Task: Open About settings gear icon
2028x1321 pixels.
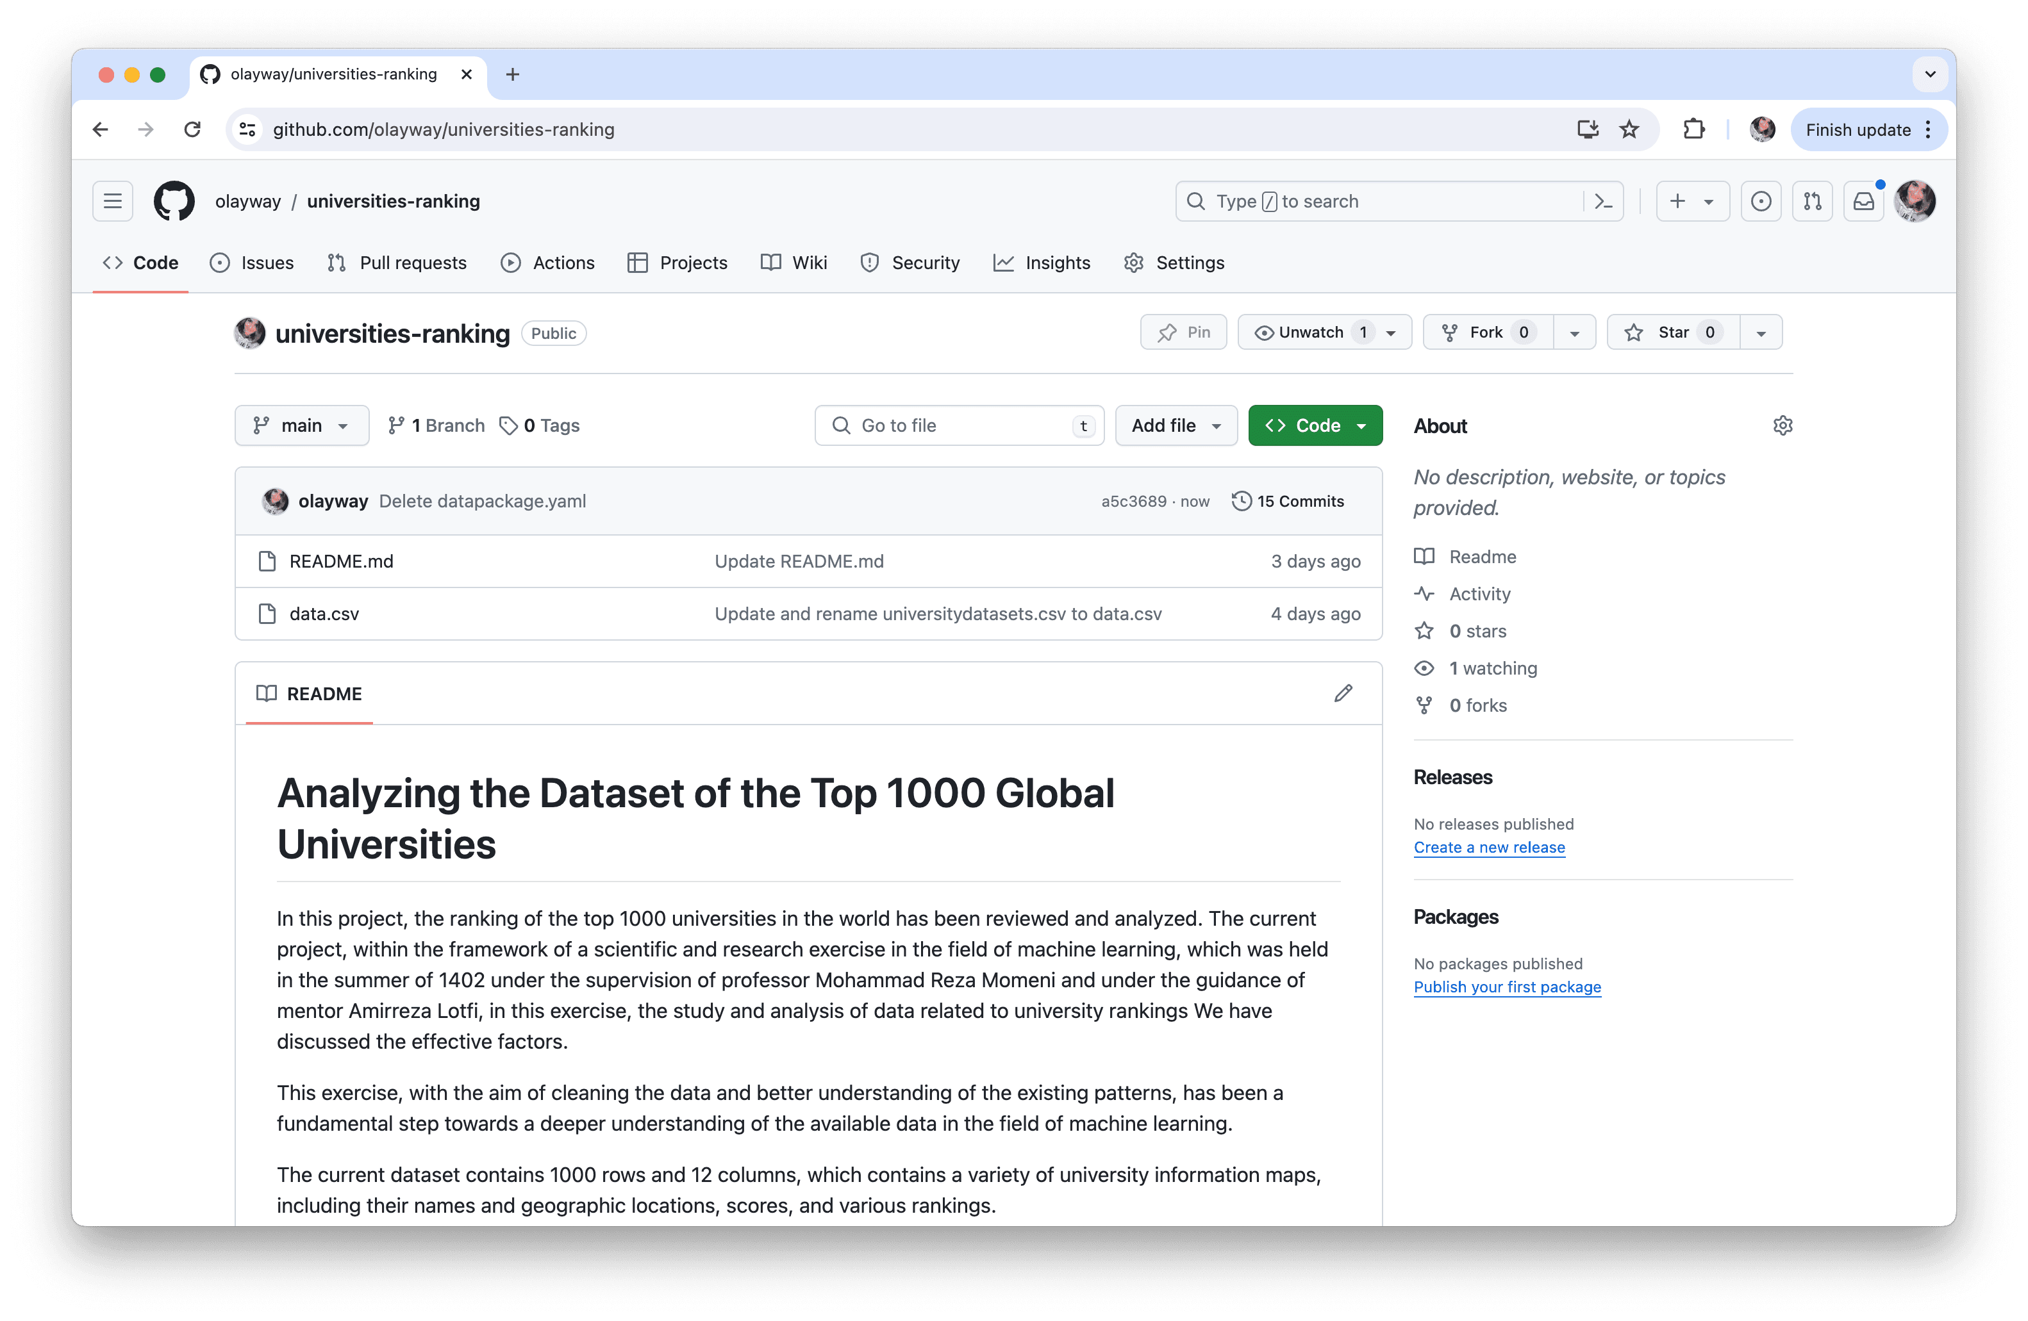Action: tap(1783, 425)
